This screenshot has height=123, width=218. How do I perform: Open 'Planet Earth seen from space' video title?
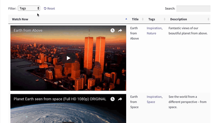pos(60,99)
